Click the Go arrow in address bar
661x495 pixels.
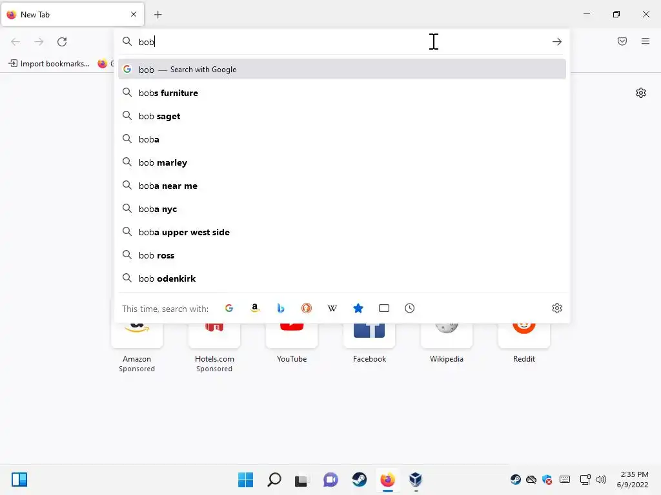[557, 42]
